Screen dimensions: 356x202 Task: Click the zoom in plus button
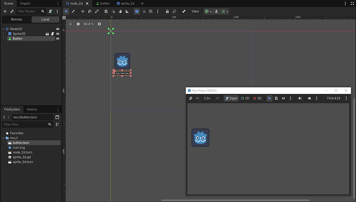click(99, 24)
